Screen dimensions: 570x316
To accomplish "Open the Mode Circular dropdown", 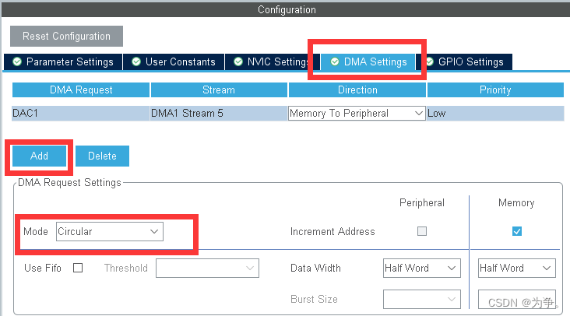I will 109,231.
